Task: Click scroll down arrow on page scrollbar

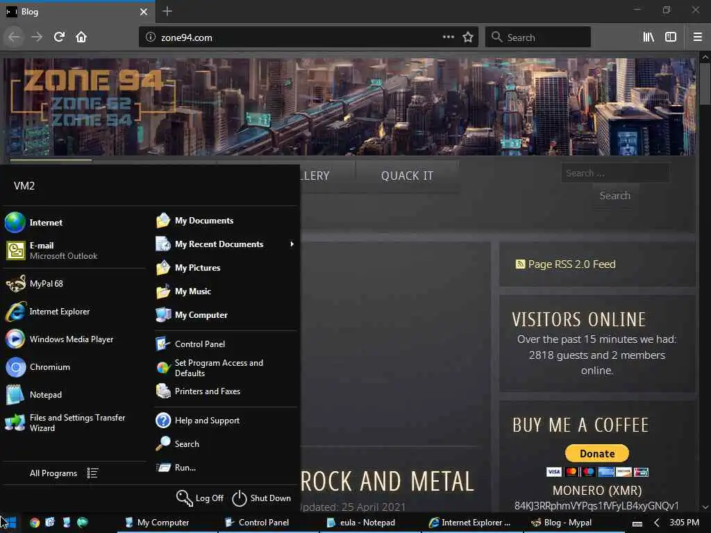Action: pyautogui.click(x=705, y=507)
